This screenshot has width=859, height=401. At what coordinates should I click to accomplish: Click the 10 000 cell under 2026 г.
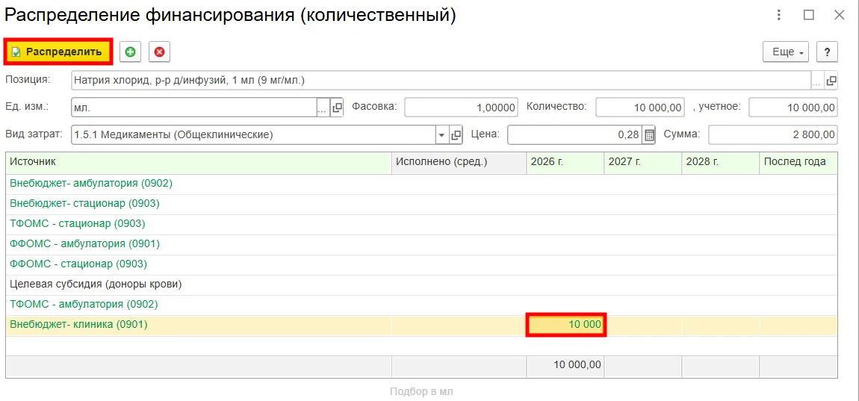(566, 326)
